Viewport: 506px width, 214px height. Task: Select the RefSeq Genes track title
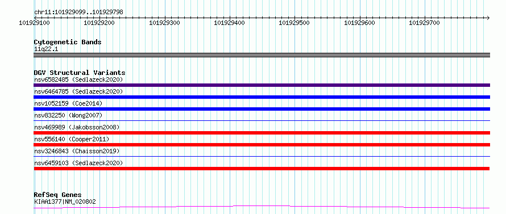click(x=57, y=195)
